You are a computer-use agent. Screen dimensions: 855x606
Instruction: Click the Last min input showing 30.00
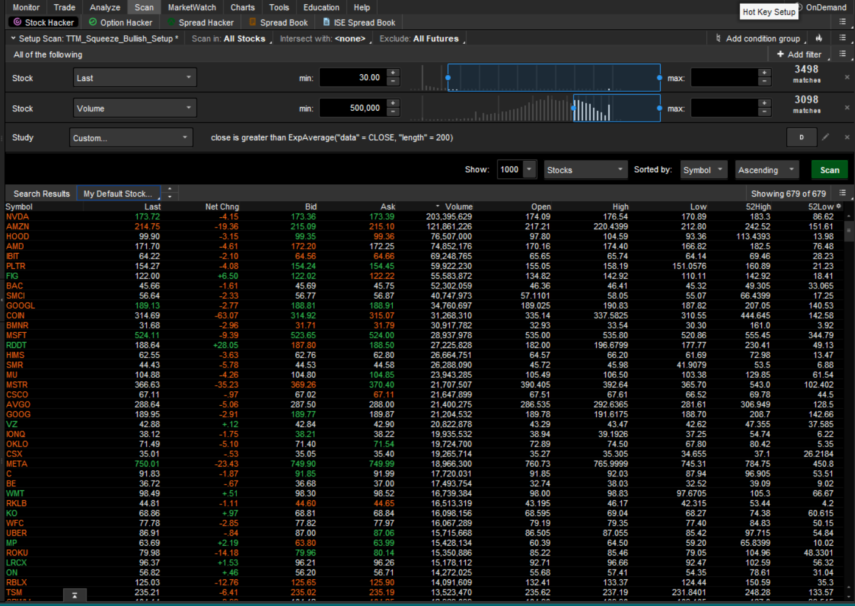point(354,77)
